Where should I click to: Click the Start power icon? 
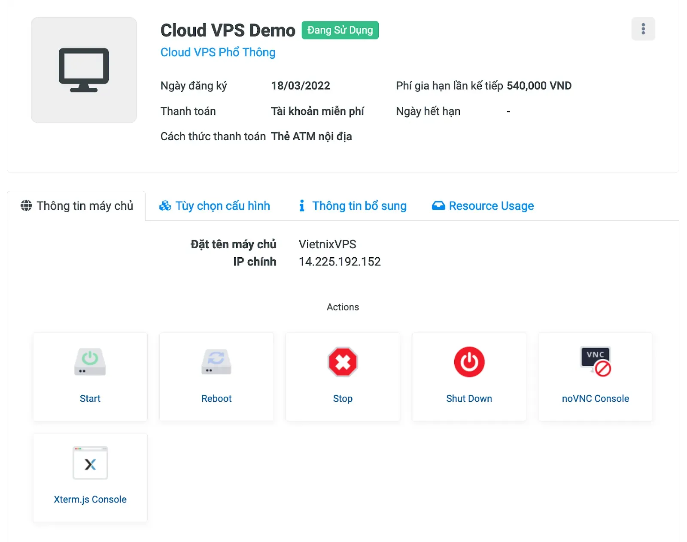[90, 362]
